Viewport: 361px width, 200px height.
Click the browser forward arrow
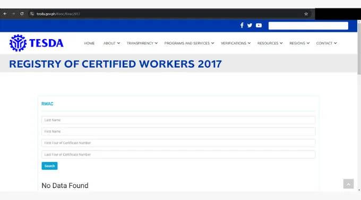[x=14, y=14]
